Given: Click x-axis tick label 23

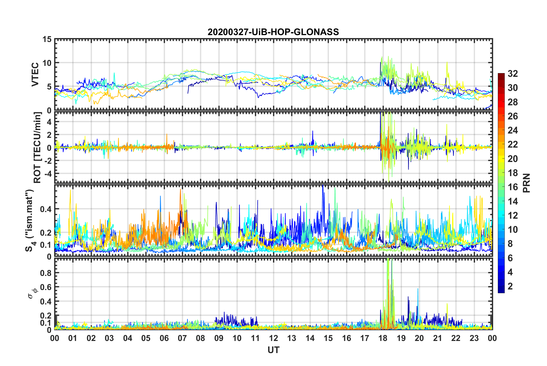Looking at the screenshot, I should (x=474, y=338).
